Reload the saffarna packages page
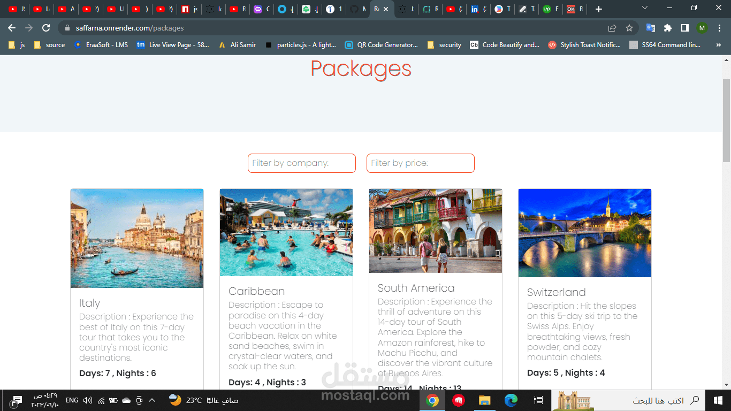 click(46, 28)
